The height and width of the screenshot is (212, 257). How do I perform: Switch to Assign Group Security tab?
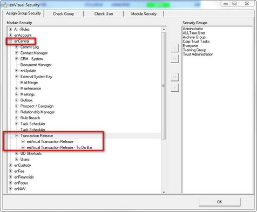23,13
